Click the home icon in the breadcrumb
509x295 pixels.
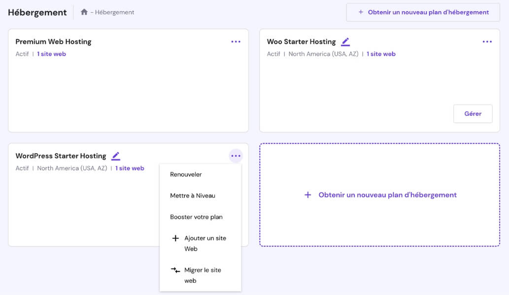(x=84, y=12)
